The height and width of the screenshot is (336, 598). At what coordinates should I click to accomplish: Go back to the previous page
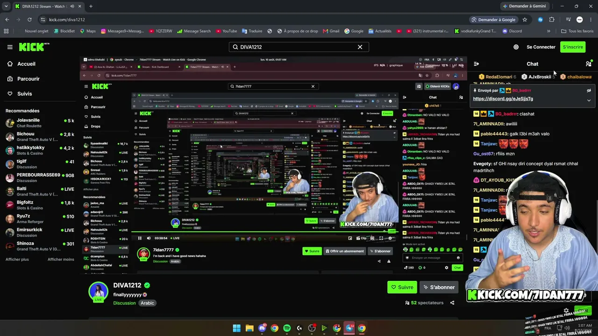click(7, 20)
